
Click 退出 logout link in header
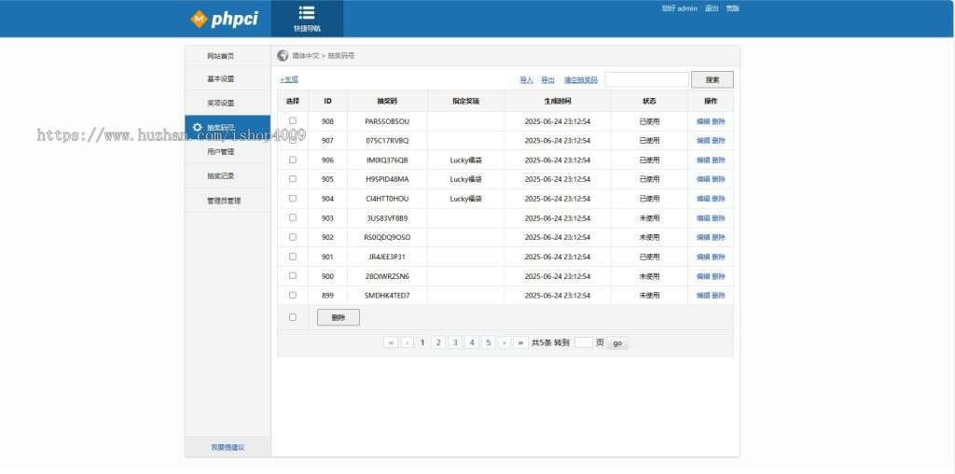click(x=712, y=8)
